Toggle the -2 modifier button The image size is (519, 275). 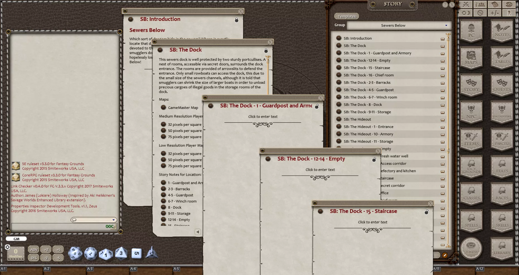46,258
